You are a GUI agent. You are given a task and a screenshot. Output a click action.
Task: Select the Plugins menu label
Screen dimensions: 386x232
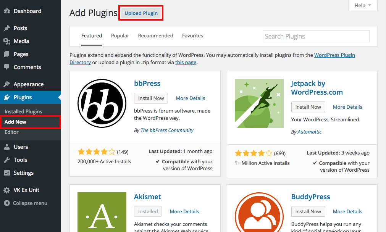23,97
